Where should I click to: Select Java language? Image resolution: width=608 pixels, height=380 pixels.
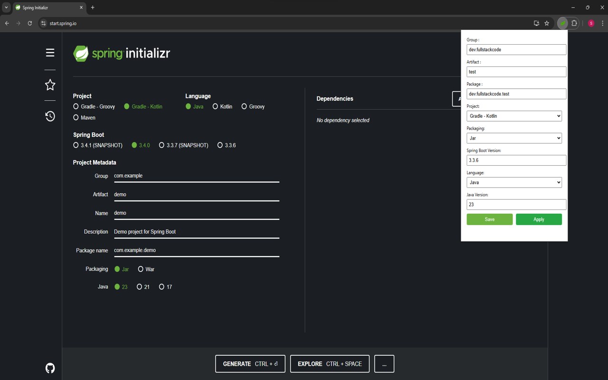(x=194, y=106)
